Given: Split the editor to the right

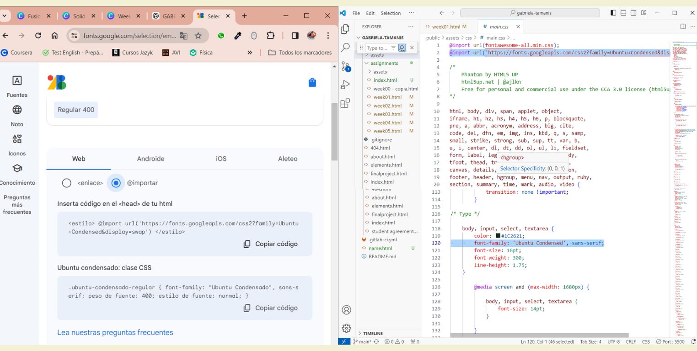Looking at the screenshot, I should click(683, 27).
